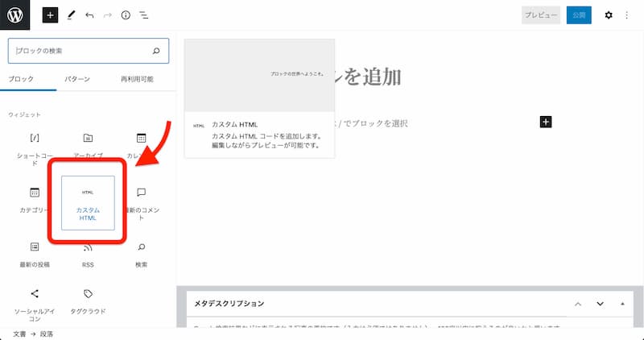
Task: Redo the last undone change
Action: tap(108, 15)
